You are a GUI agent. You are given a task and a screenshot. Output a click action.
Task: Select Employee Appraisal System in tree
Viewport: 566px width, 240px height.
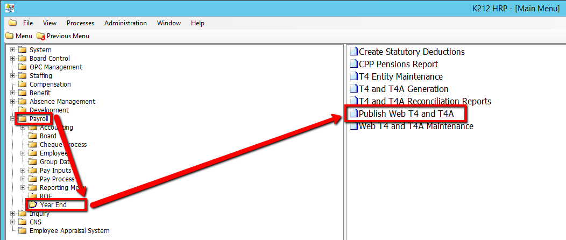point(69,231)
